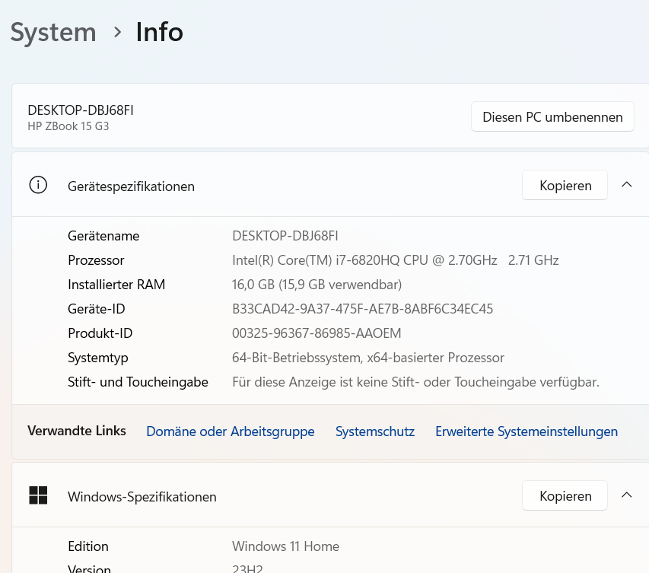
Task: Click the Windows logo icon
Action: click(38, 495)
